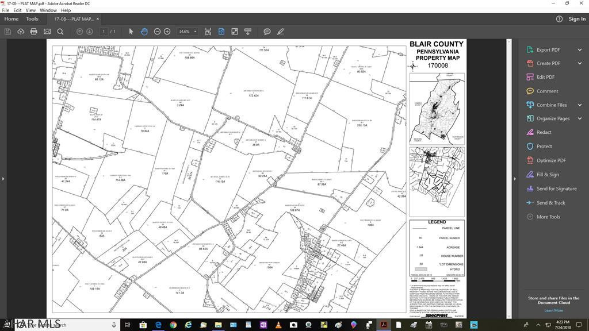The height and width of the screenshot is (331, 589).
Task: Click the page number input field
Action: 104,32
